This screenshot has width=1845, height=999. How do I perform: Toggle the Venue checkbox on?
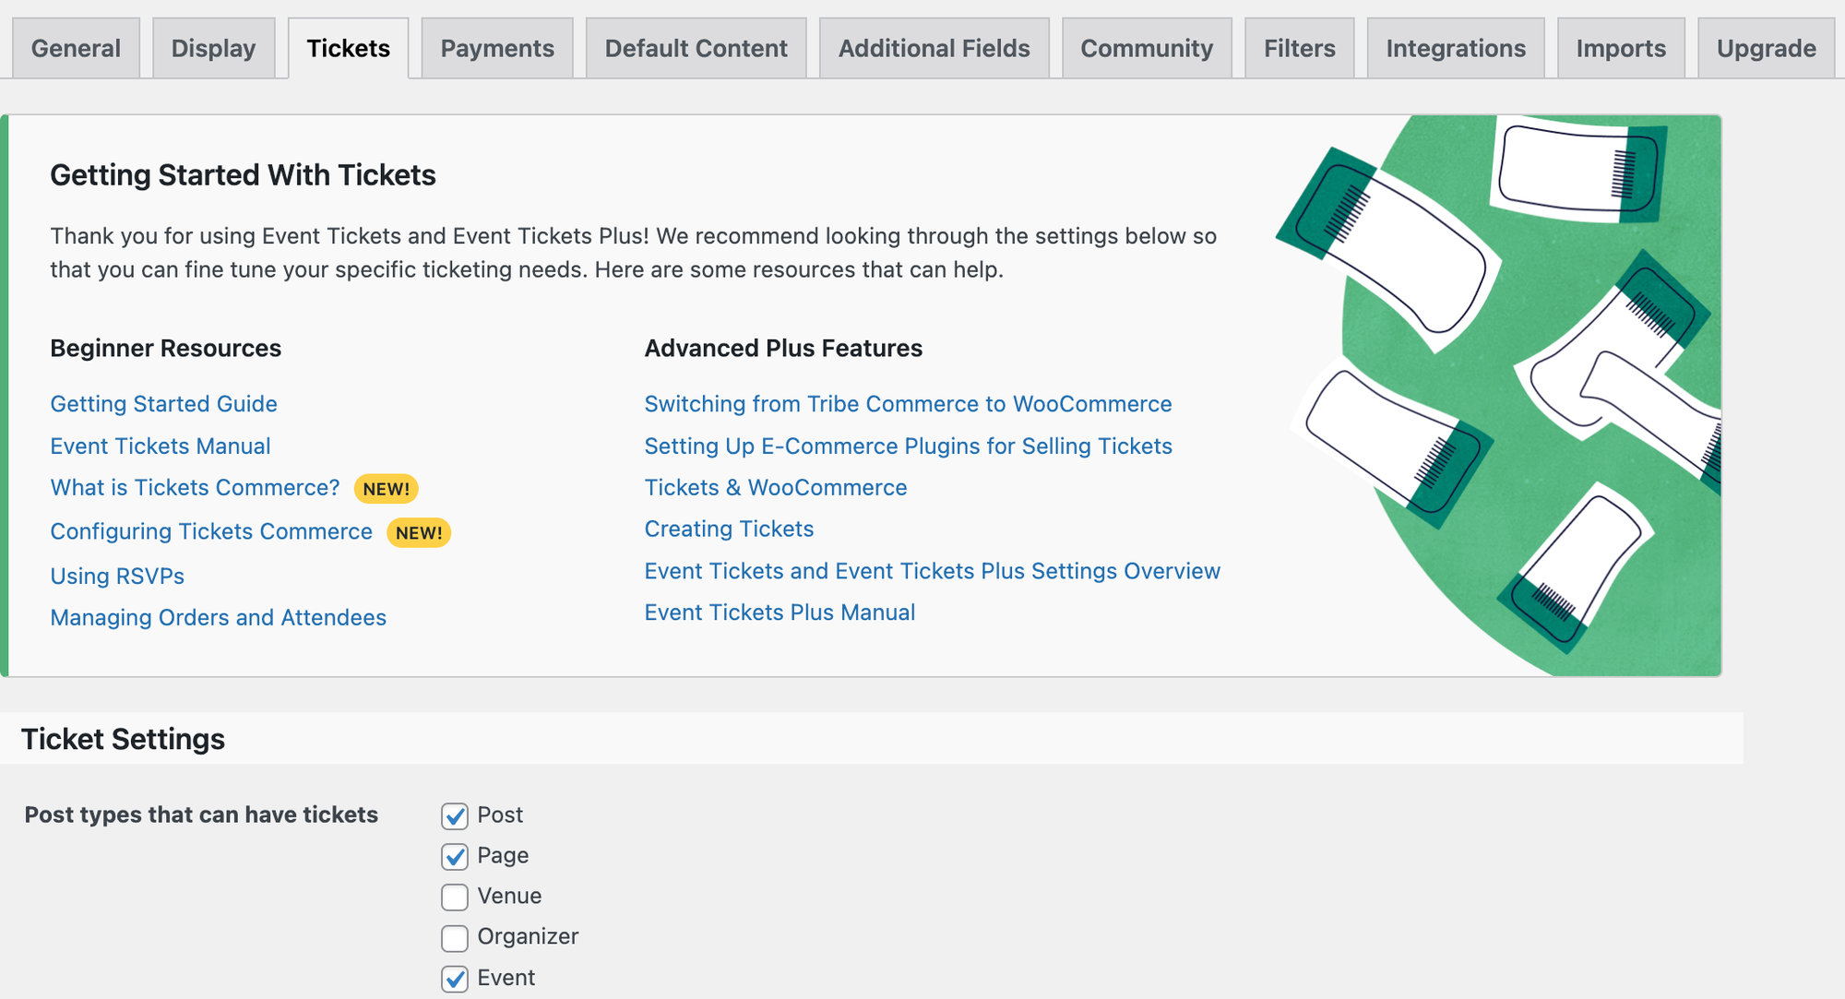(x=453, y=895)
